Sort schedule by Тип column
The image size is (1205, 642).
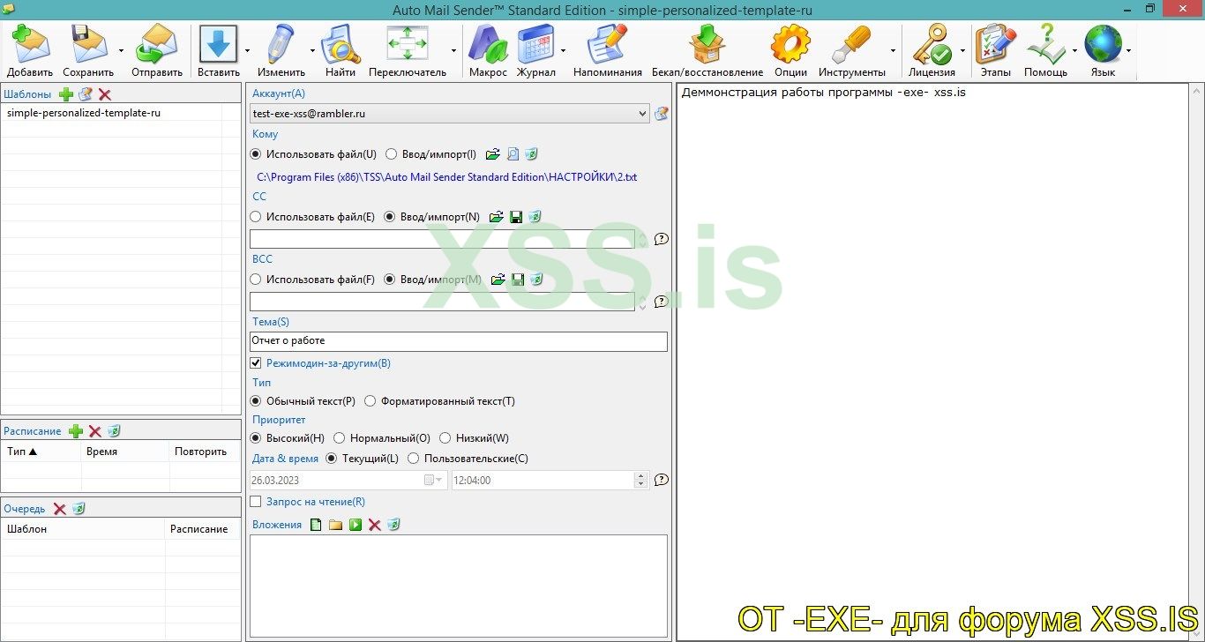tap(41, 452)
